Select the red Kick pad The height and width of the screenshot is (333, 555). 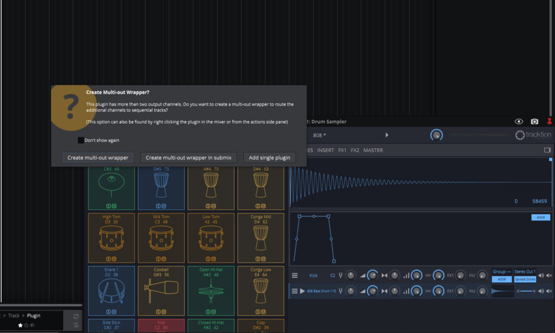(x=161, y=325)
